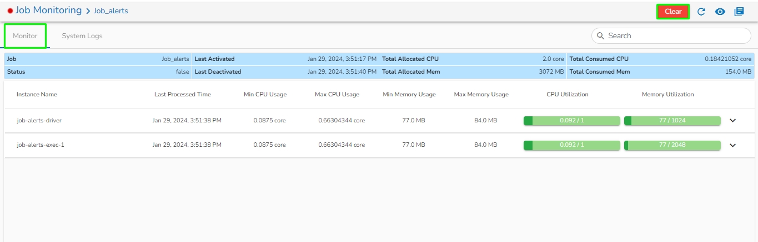Click the eye icon in the header

(720, 12)
